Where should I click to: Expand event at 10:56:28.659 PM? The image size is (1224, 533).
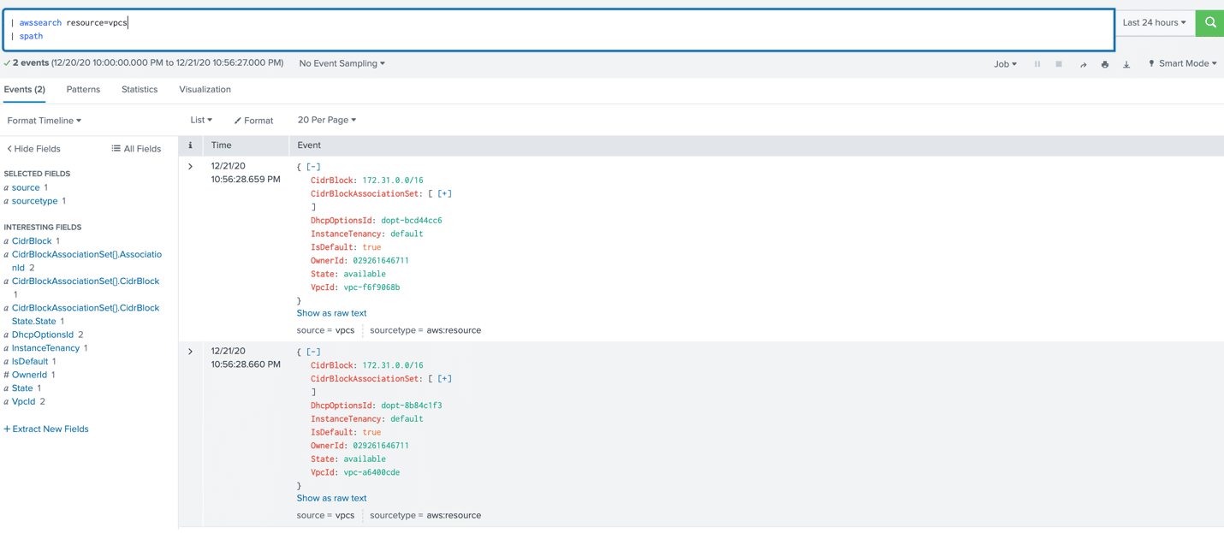click(191, 167)
